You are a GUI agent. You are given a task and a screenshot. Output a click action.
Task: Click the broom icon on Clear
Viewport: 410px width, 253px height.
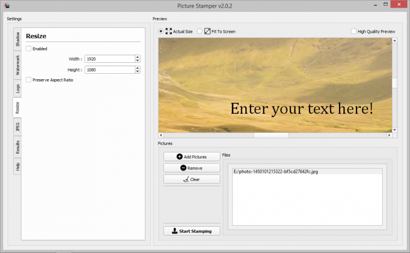pos(186,179)
